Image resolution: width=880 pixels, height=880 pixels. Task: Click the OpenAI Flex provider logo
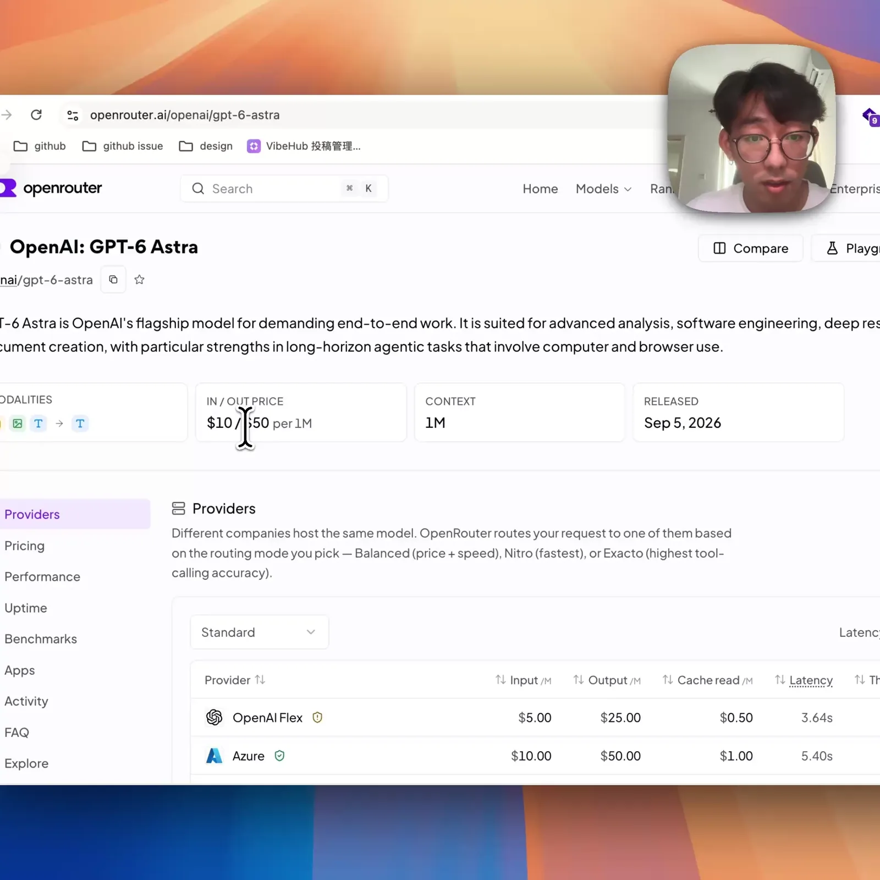tap(215, 717)
